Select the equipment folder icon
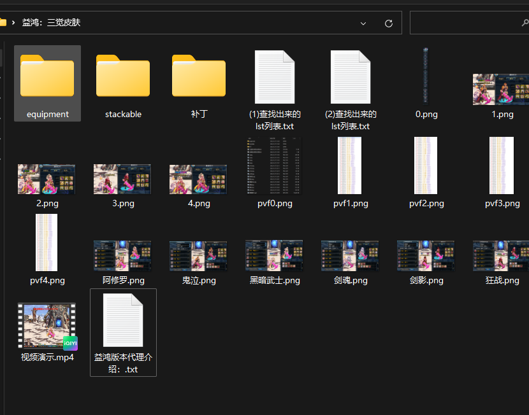 point(47,76)
